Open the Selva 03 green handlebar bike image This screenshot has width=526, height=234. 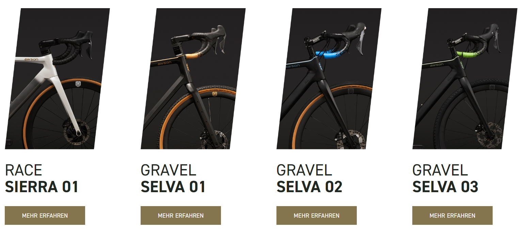(x=465, y=79)
